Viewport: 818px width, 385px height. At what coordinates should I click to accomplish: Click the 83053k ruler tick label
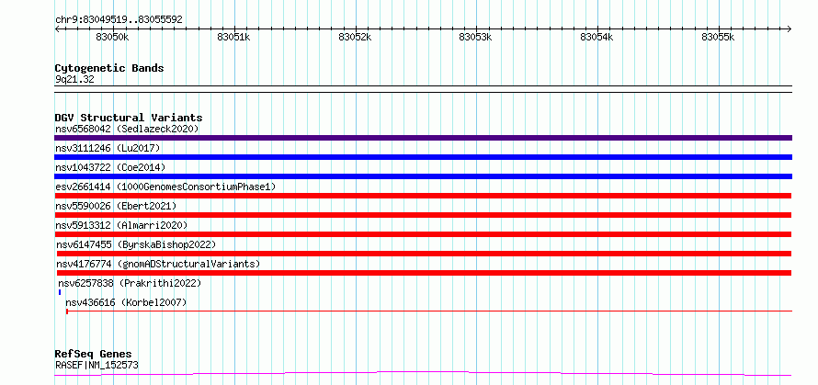[x=476, y=38]
